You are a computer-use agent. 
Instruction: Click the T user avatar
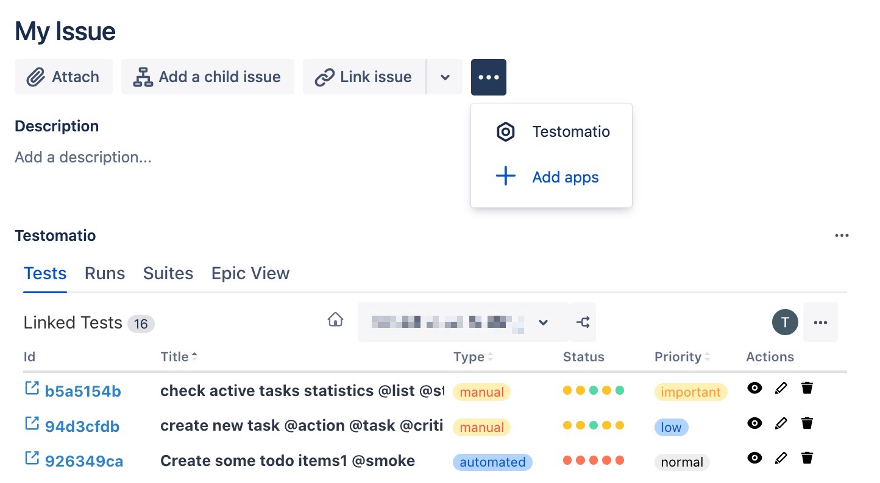[785, 322]
